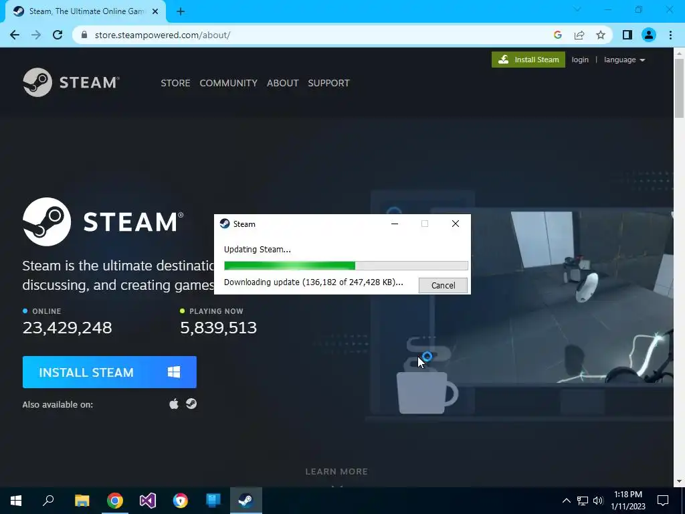This screenshot has width=685, height=514.
Task: Click the SteamOS icon beside Apple icon
Action: [x=191, y=404]
